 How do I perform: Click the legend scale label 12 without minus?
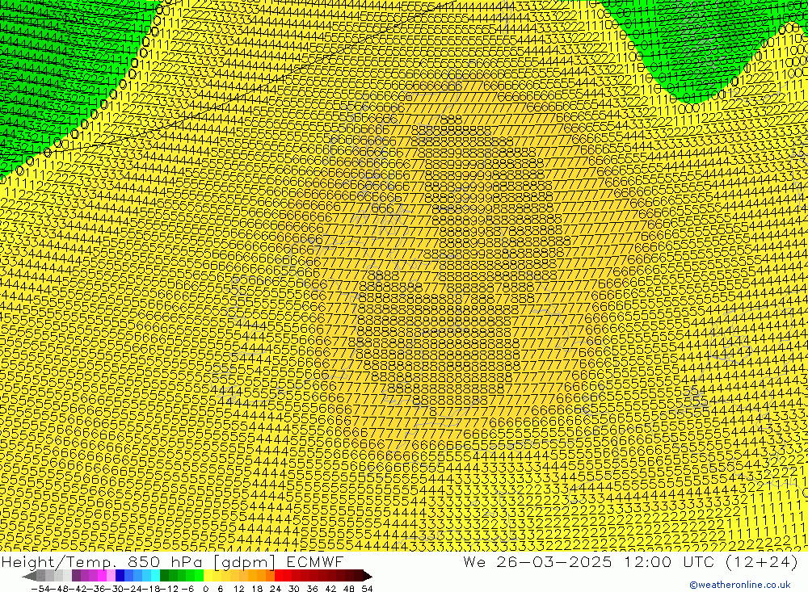click(x=238, y=589)
